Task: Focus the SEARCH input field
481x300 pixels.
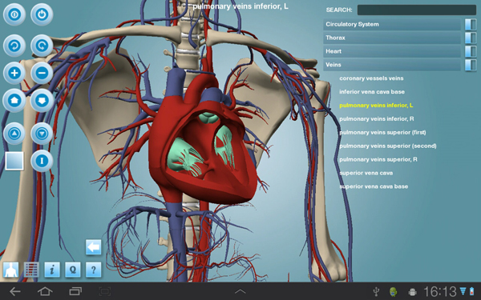Action: pos(417,10)
